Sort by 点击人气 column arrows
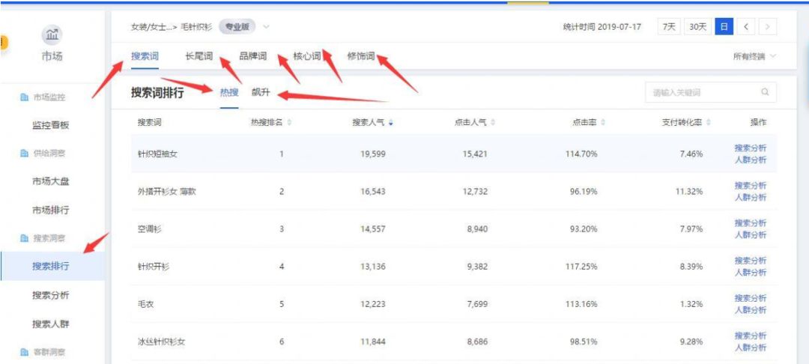The width and height of the screenshot is (809, 364). 493,123
